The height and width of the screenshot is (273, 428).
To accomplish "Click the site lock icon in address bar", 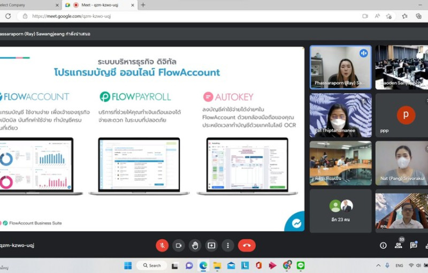I will [x=25, y=16].
